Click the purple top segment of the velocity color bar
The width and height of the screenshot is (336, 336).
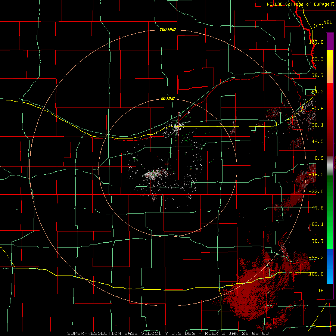pos(330,41)
